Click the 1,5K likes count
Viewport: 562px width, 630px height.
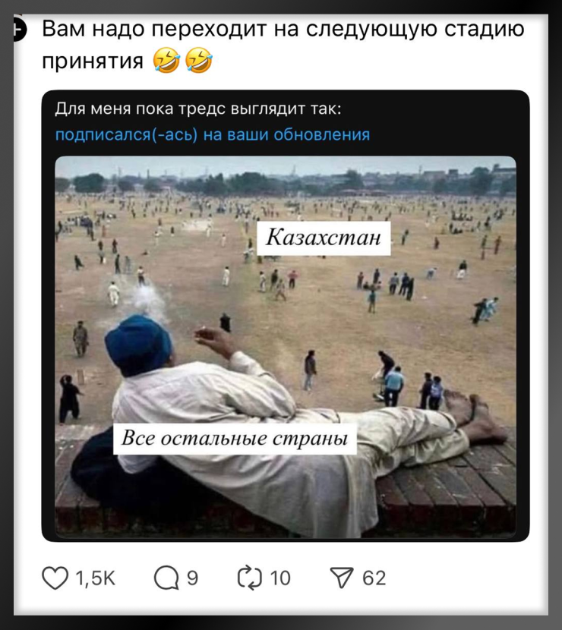[x=95, y=578]
